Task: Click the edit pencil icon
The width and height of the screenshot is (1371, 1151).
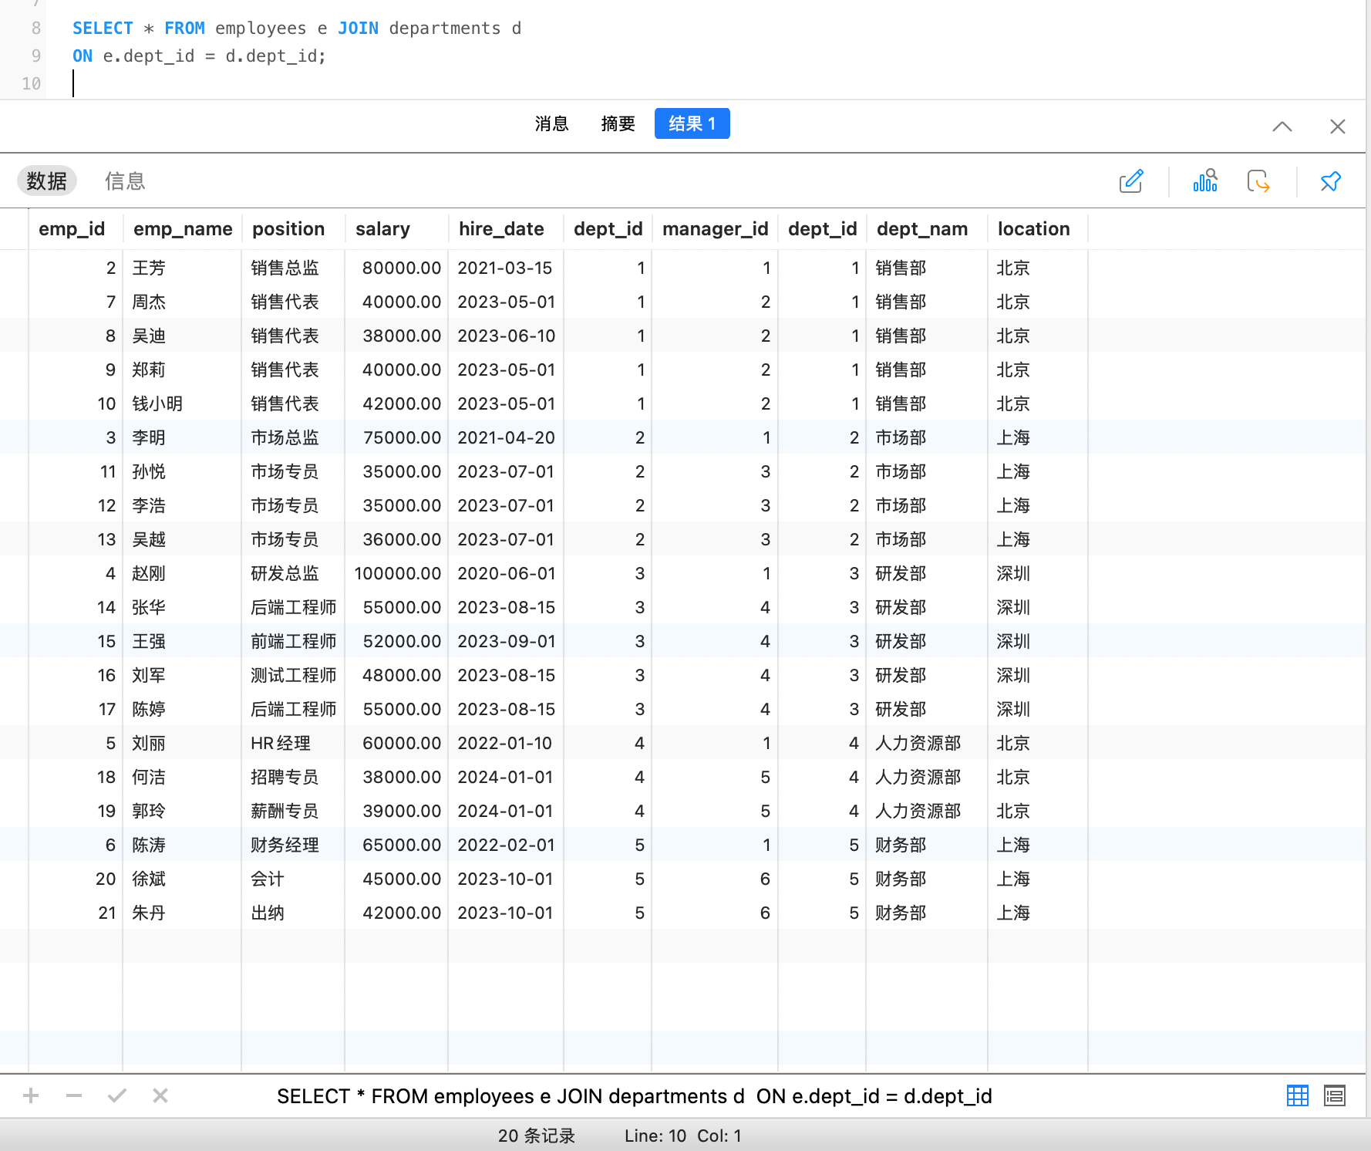Action: (1131, 181)
